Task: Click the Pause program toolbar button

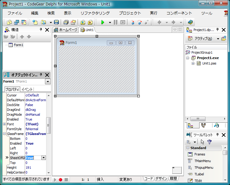Action: [116, 22]
